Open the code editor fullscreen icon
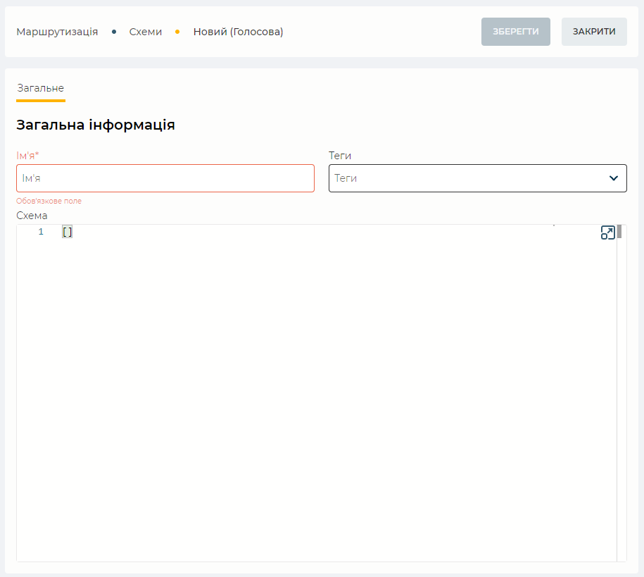644x577 pixels. click(607, 232)
